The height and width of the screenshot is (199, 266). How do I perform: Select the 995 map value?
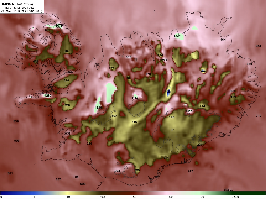[x=128, y=57]
